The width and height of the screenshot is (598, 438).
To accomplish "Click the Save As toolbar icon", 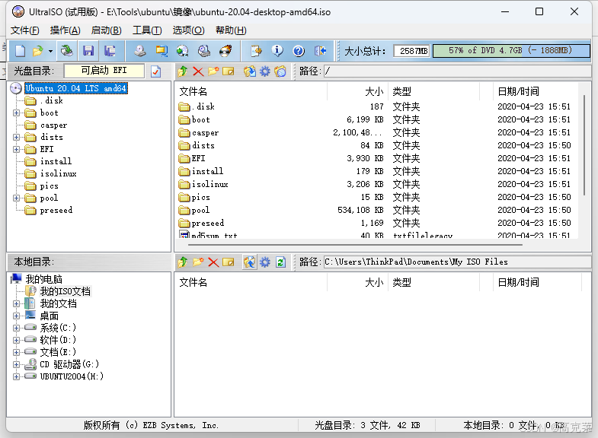I will tap(110, 51).
